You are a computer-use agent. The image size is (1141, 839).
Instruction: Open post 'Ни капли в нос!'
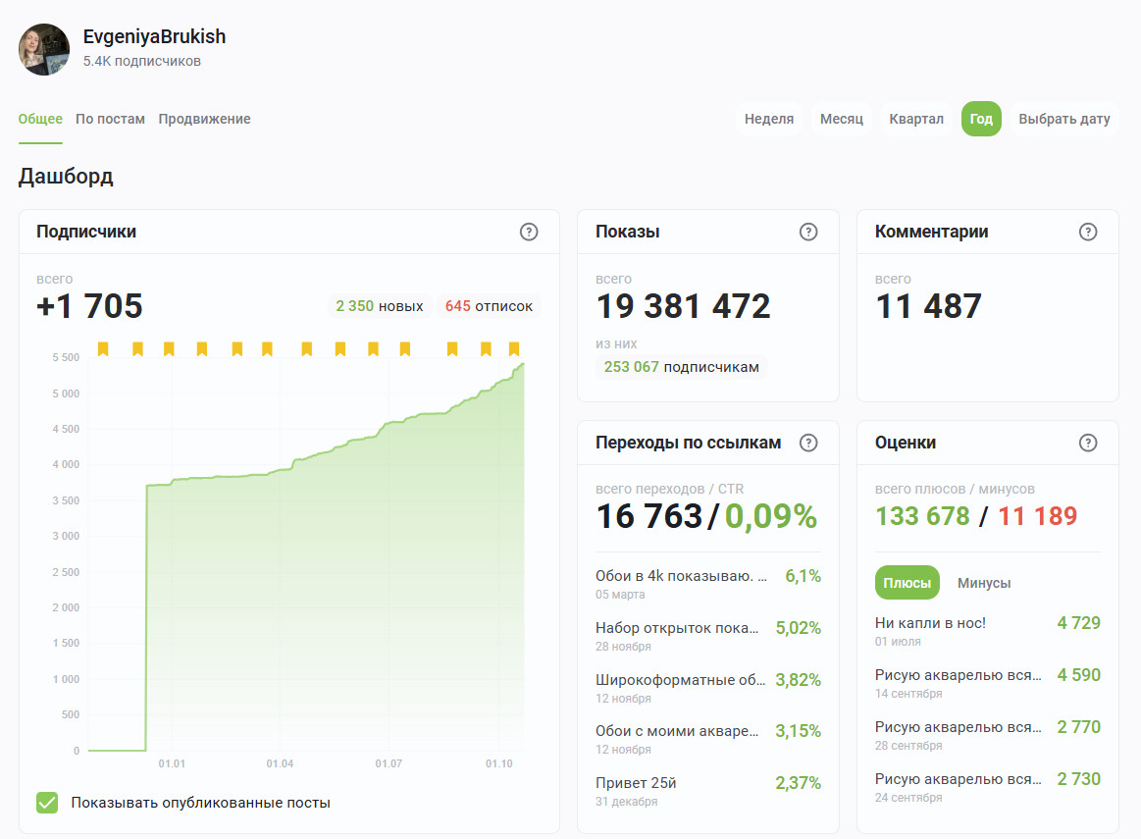[x=930, y=623]
